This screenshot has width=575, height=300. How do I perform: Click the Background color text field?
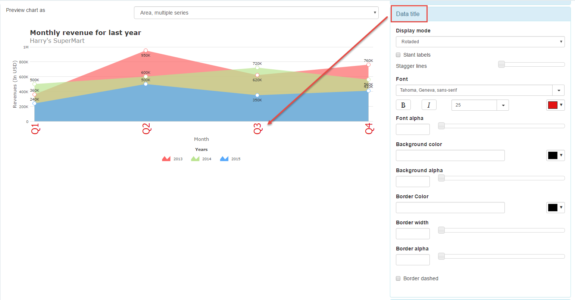point(450,155)
